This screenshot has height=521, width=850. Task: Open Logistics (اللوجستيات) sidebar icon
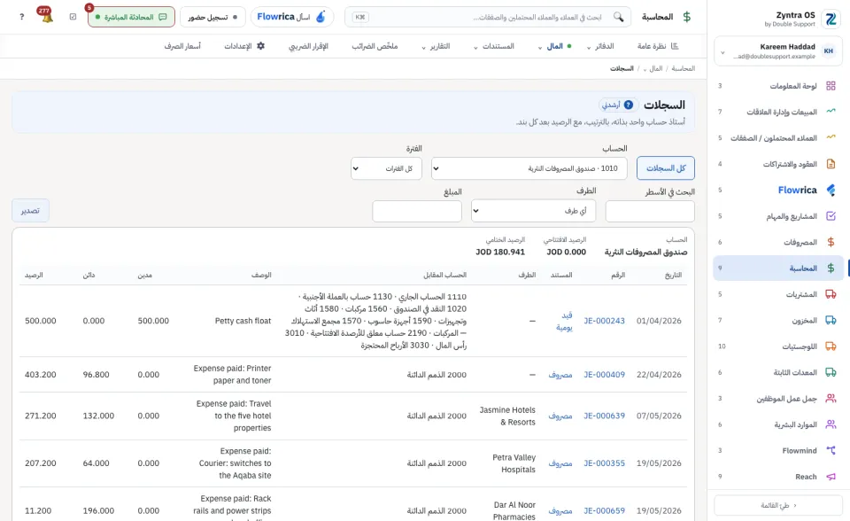click(831, 346)
